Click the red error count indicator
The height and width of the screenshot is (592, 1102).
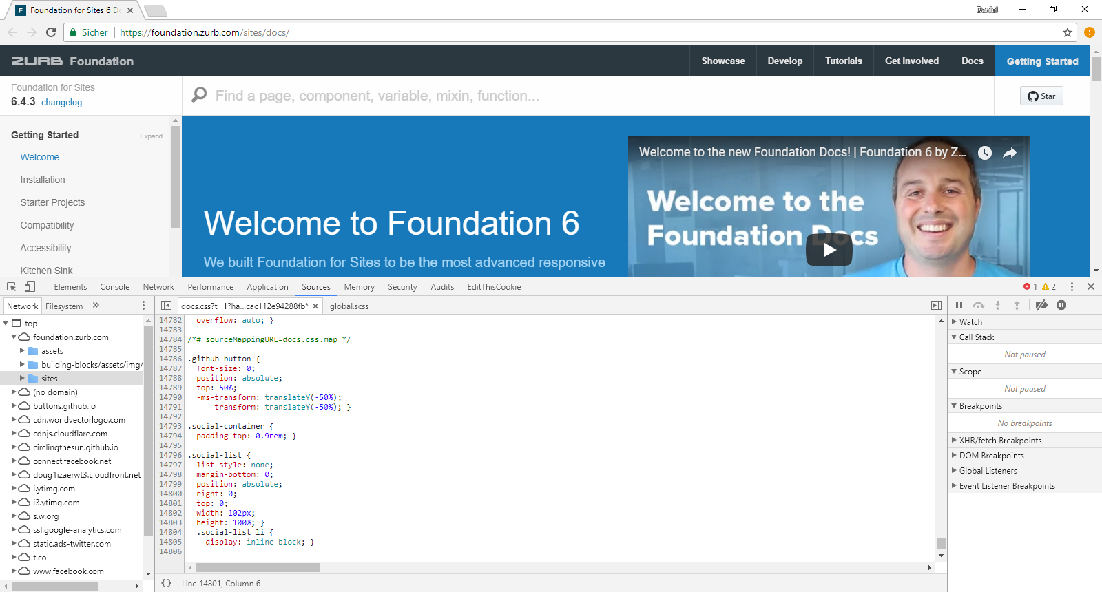coord(1030,287)
